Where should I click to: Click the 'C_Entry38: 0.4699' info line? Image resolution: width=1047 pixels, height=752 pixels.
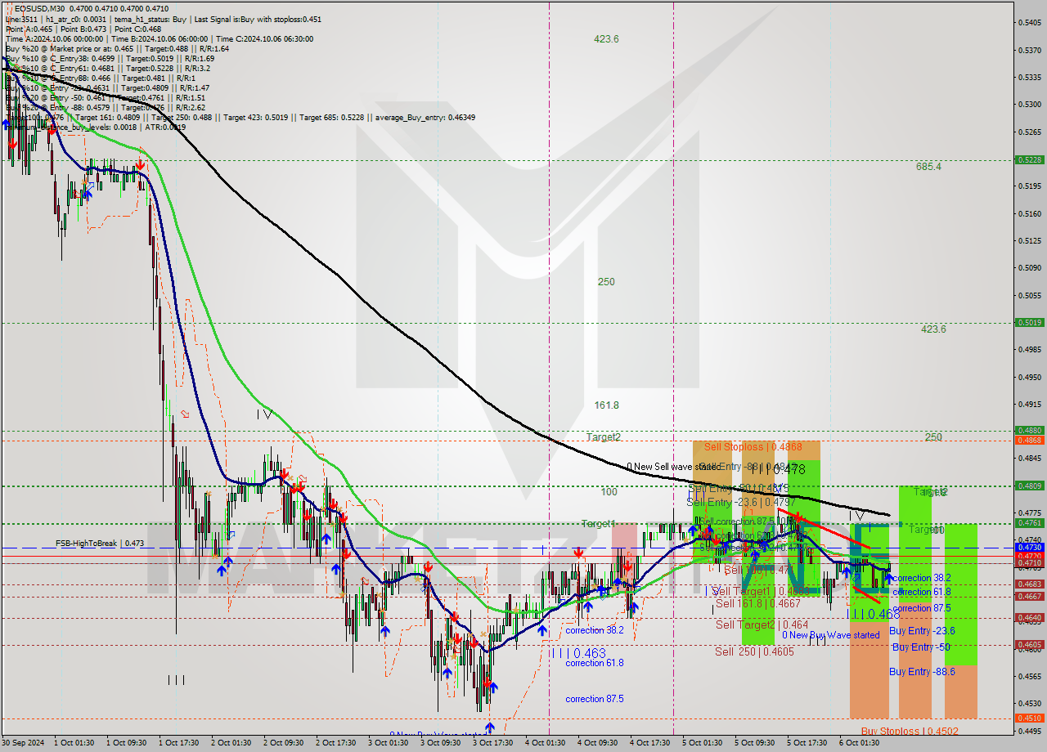pyautogui.click(x=110, y=58)
